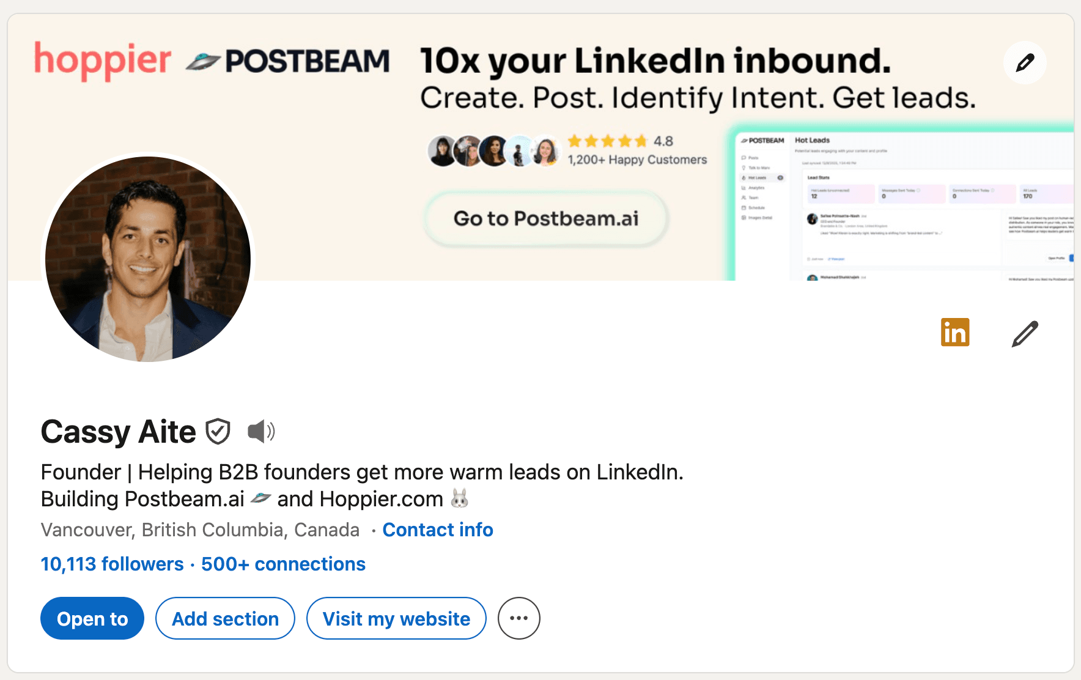This screenshot has height=680, width=1081.
Task: Click the five-star 4.8 rating in banner
Action: [620, 141]
